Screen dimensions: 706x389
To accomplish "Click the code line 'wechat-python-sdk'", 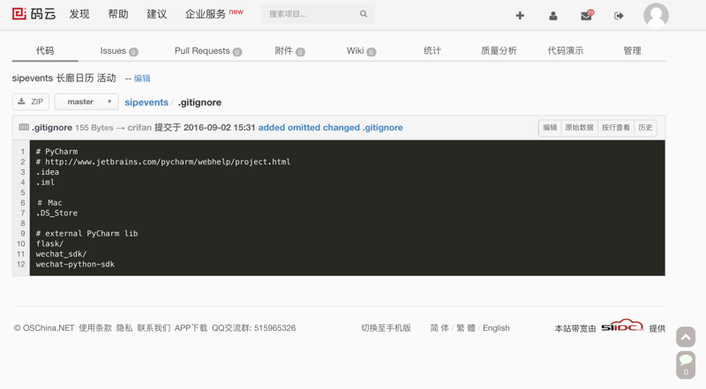I will (x=75, y=265).
